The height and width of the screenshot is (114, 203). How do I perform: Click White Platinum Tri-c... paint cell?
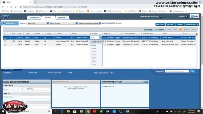(170, 45)
